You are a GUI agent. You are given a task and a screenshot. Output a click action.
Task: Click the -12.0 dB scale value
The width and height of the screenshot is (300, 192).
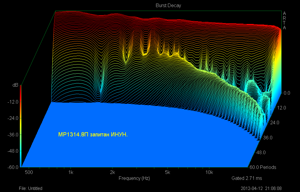[13, 102]
